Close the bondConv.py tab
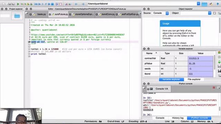This screenshot has height=124, width=221. [x=97, y=14]
